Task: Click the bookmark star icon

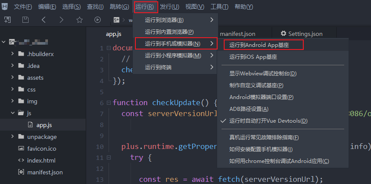Action: 80,20
